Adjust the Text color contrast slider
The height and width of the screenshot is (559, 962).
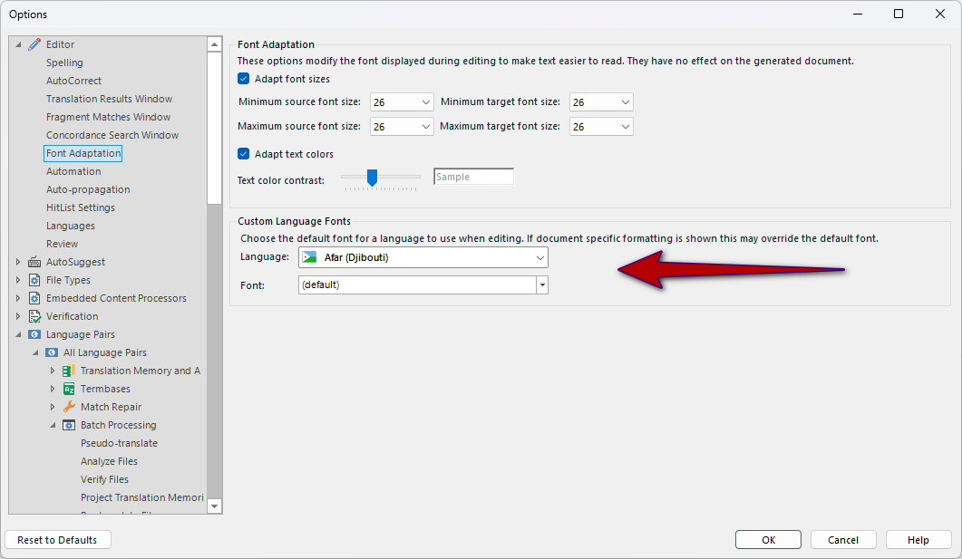(x=373, y=178)
